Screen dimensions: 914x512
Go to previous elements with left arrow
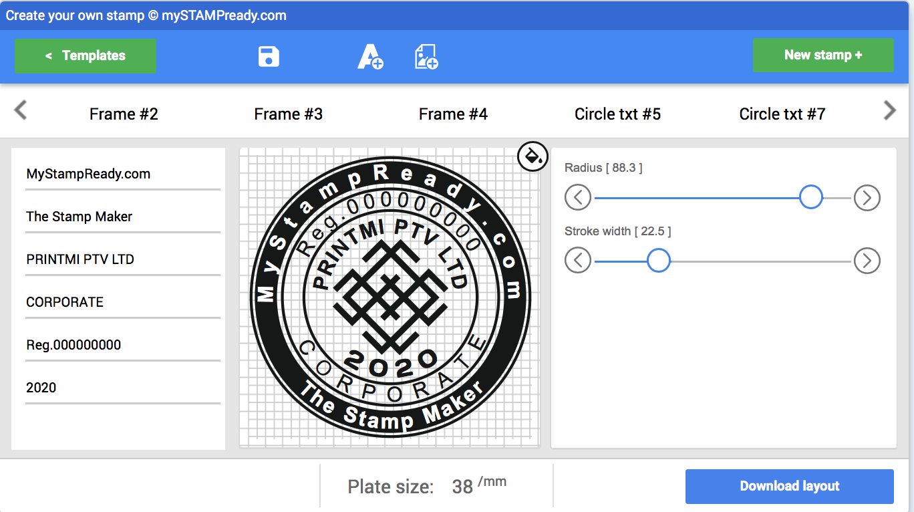point(21,110)
